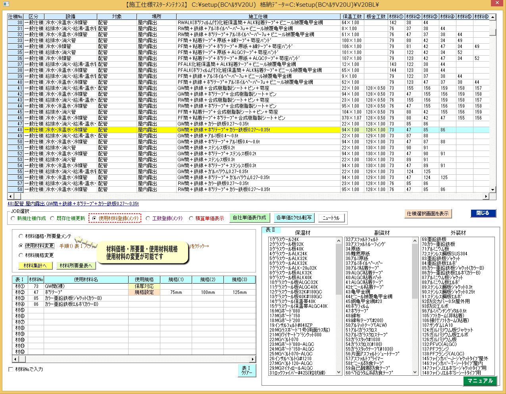This screenshot has height=394, width=506.
Task: Click the 施工仕様 column header
Action: [258, 17]
